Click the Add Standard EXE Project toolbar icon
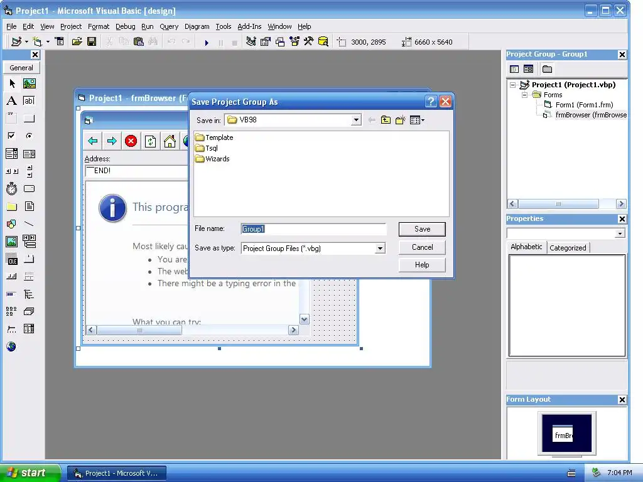The height and width of the screenshot is (482, 643). click(x=16, y=42)
